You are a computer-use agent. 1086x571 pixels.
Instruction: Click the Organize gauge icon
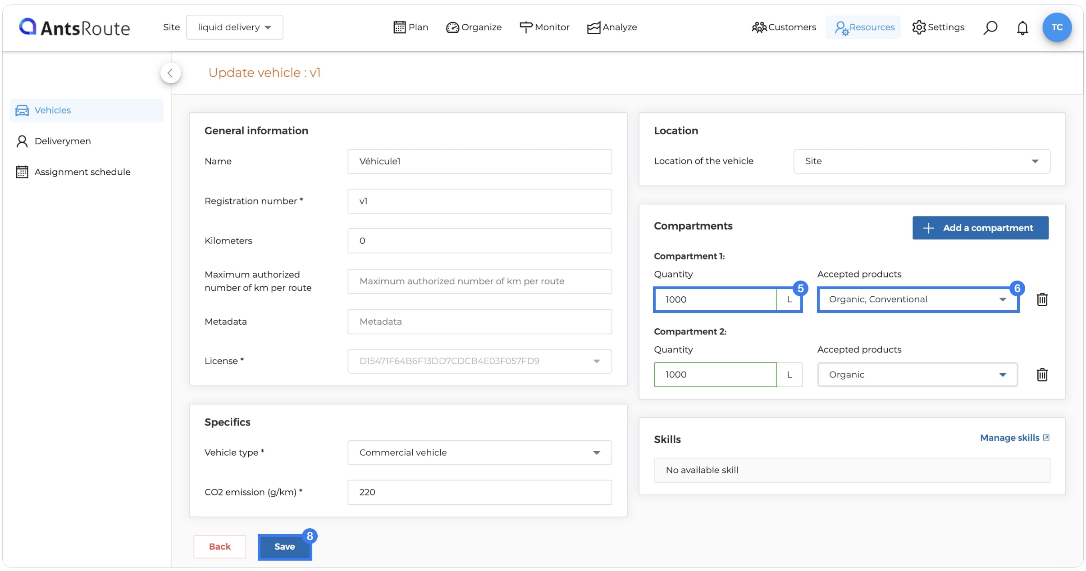(x=452, y=27)
